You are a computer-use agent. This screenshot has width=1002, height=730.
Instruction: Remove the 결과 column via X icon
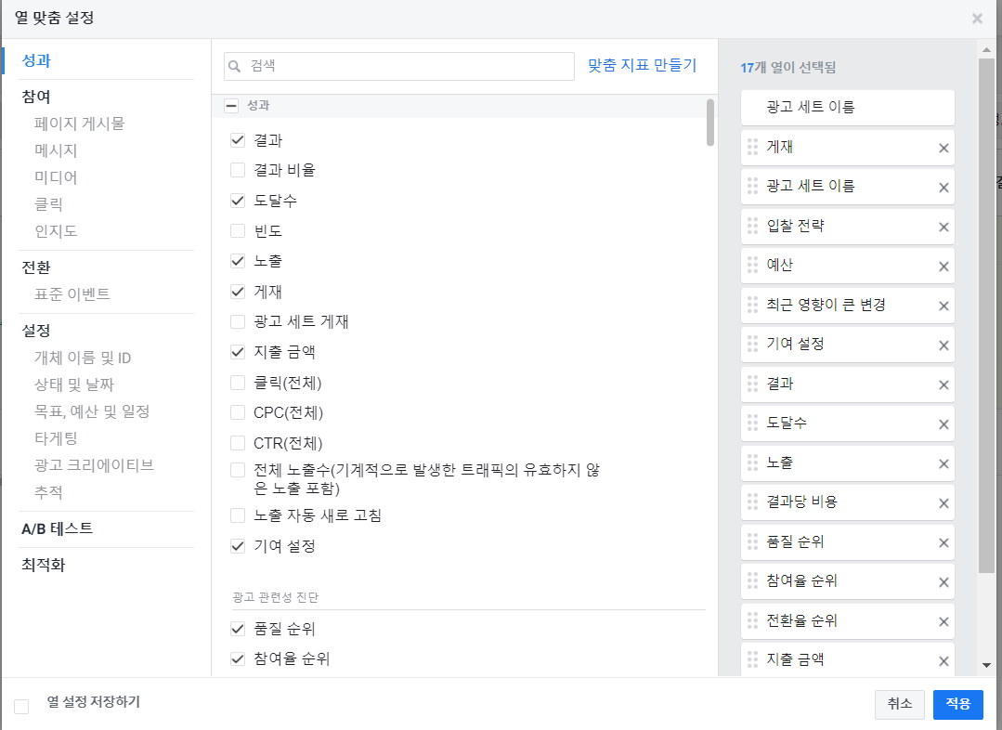pos(943,385)
